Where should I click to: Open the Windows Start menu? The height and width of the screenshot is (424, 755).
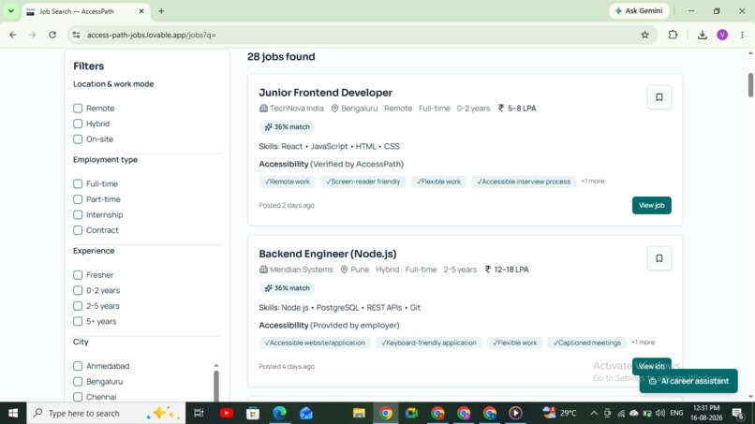[13, 413]
